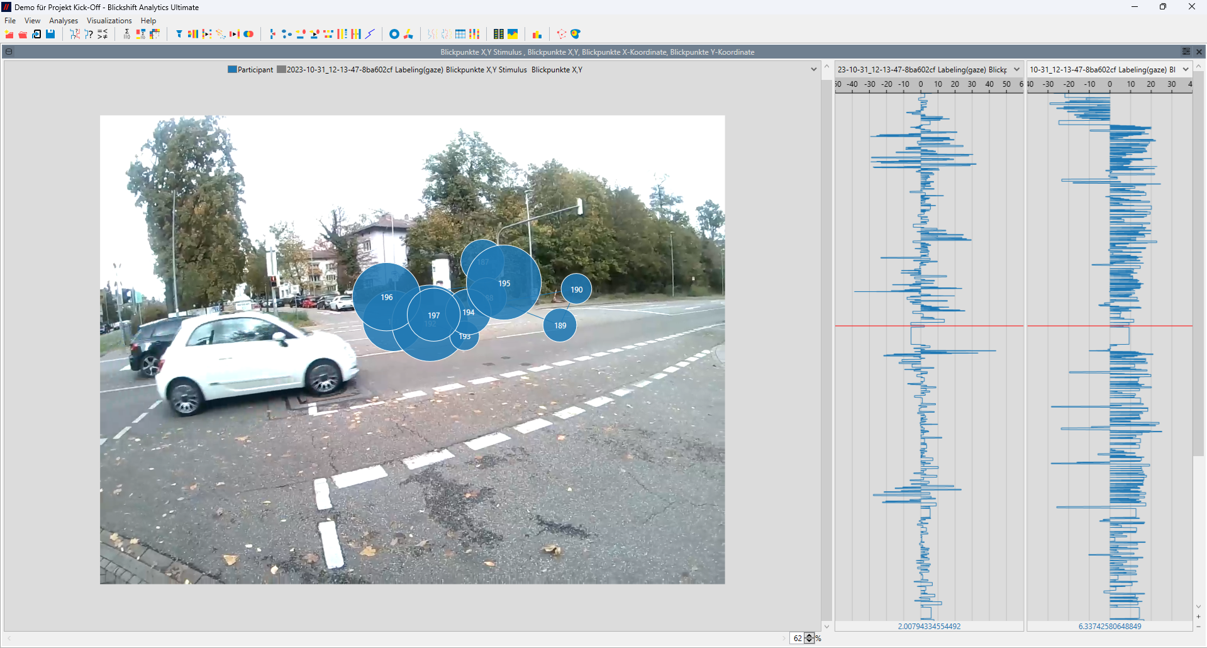Click the blue zigzag line icon
Image resolution: width=1207 pixels, height=648 pixels.
point(370,34)
